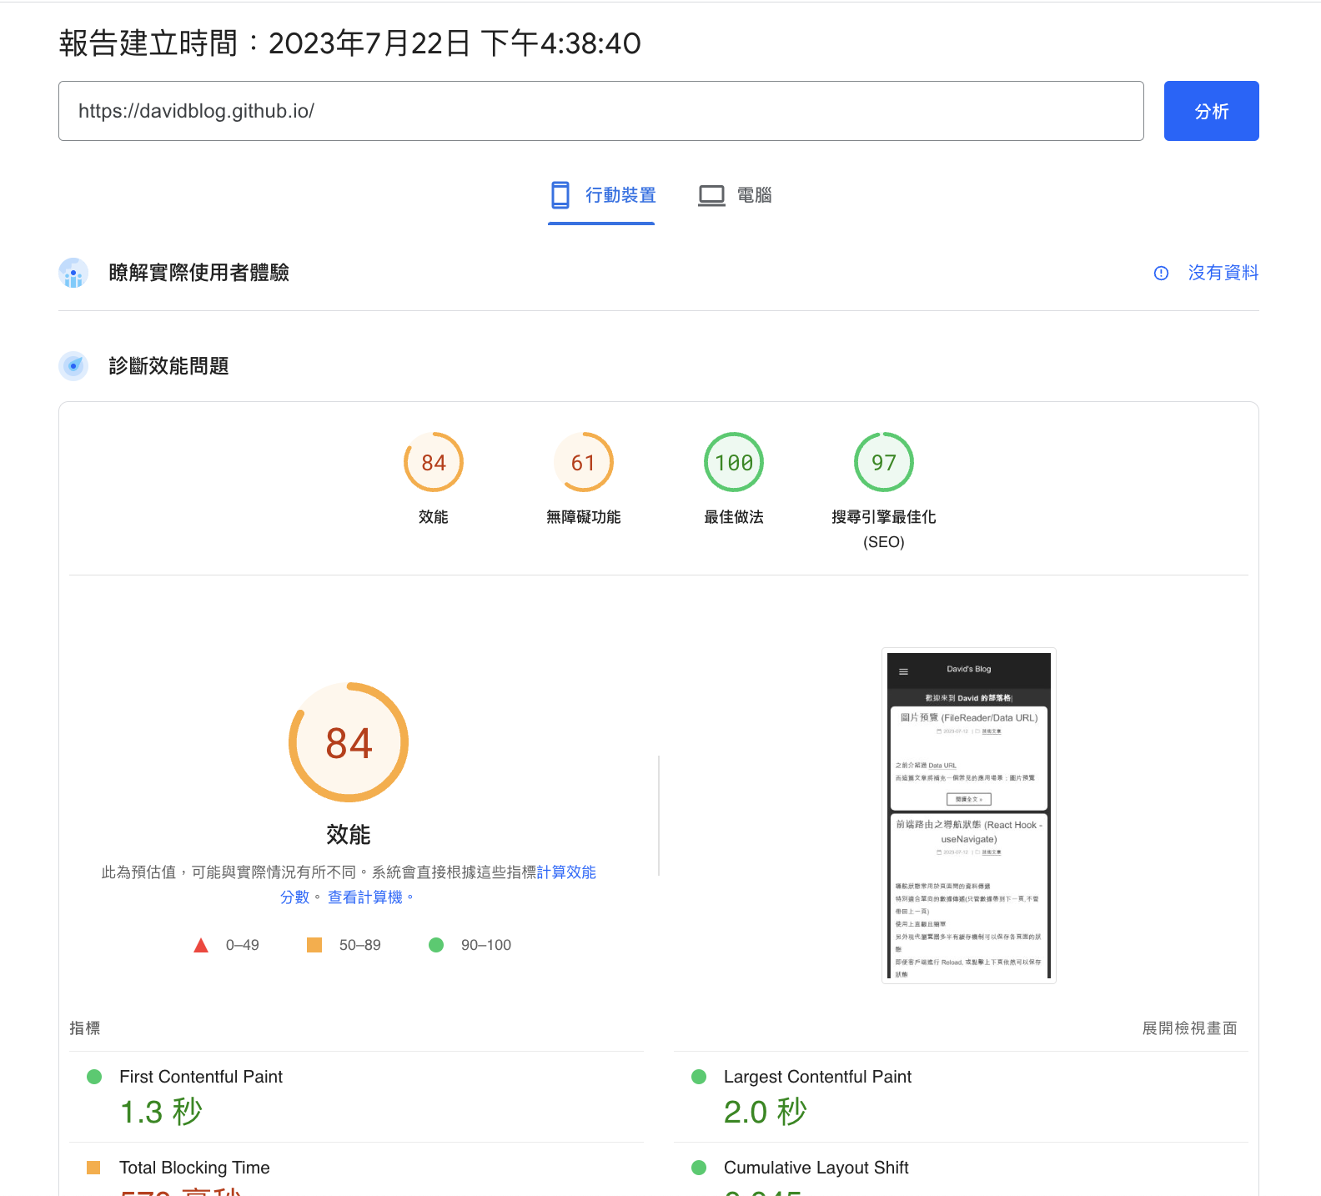
Task: Select the 84 效能 score gauge
Action: [434, 462]
